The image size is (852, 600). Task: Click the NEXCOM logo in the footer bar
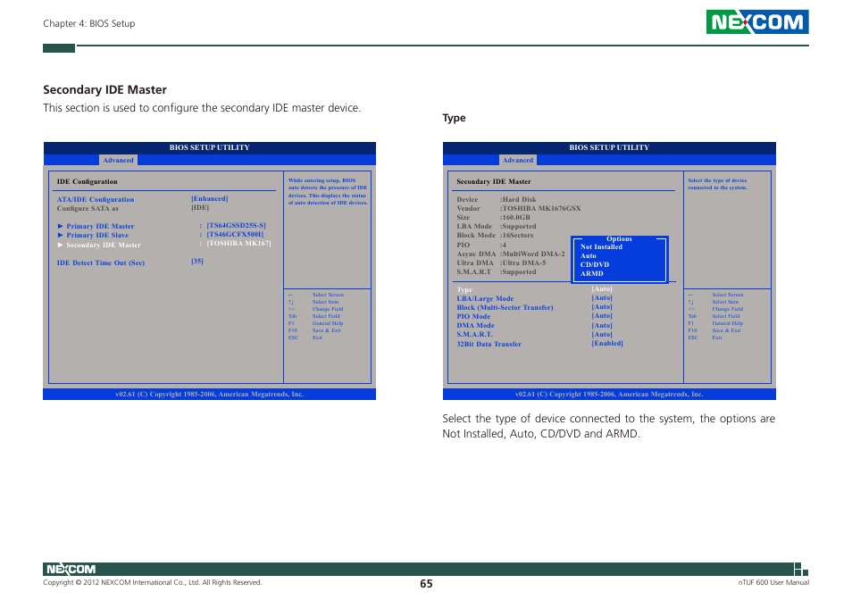pyautogui.click(x=71, y=569)
